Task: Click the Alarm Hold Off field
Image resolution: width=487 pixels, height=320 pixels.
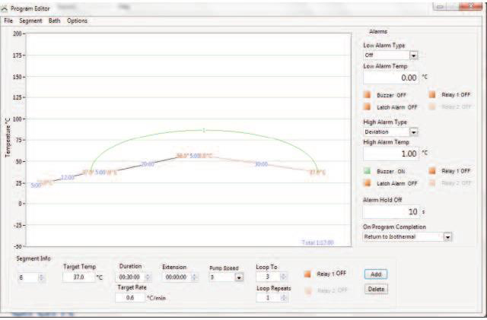Action: pos(390,212)
